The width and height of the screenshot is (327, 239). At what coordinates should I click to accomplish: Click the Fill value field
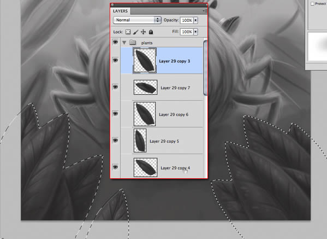[x=187, y=32]
